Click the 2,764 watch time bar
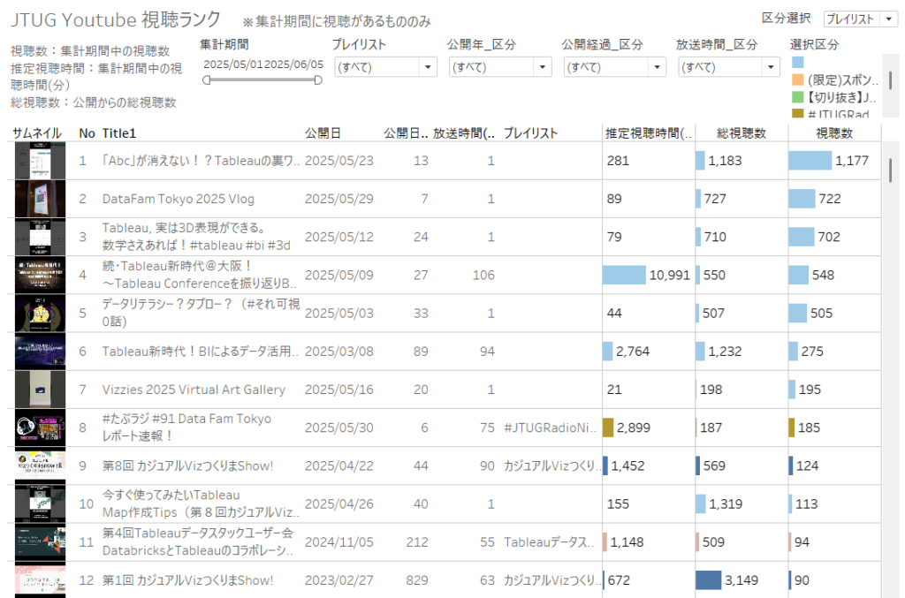Screen dimensions: 905x598 tap(607, 352)
